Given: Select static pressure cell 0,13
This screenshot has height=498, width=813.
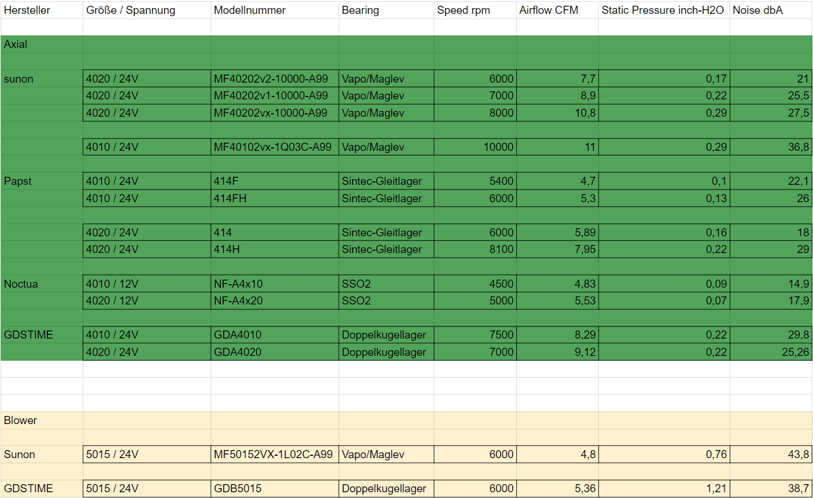Looking at the screenshot, I should pyautogui.click(x=664, y=198).
